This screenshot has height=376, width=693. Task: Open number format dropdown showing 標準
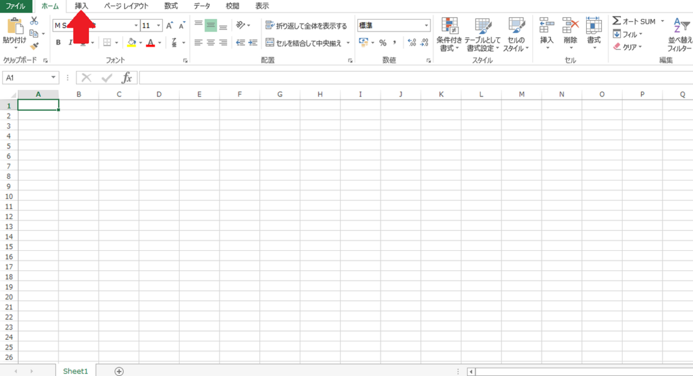426,25
